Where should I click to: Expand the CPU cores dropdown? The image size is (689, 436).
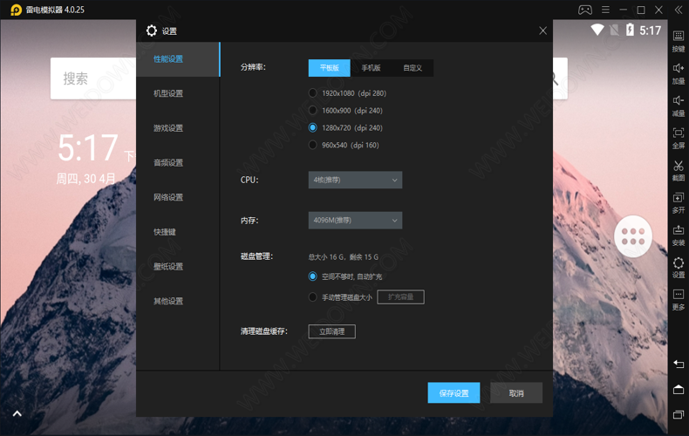pos(355,181)
